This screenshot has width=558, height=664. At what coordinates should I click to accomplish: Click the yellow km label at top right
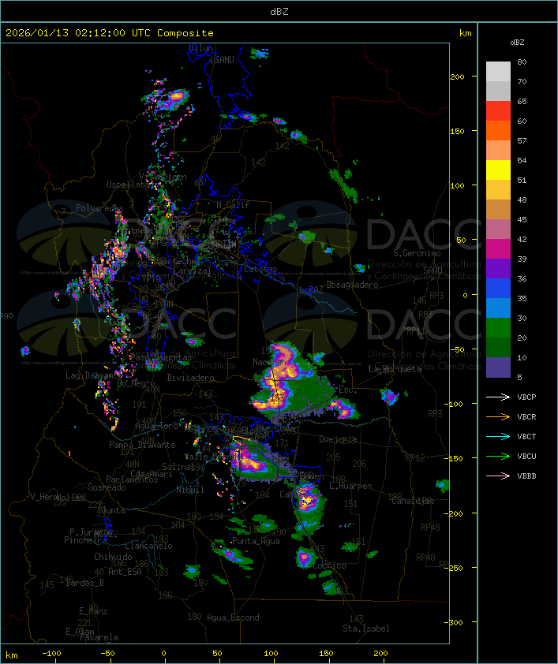coord(465,33)
